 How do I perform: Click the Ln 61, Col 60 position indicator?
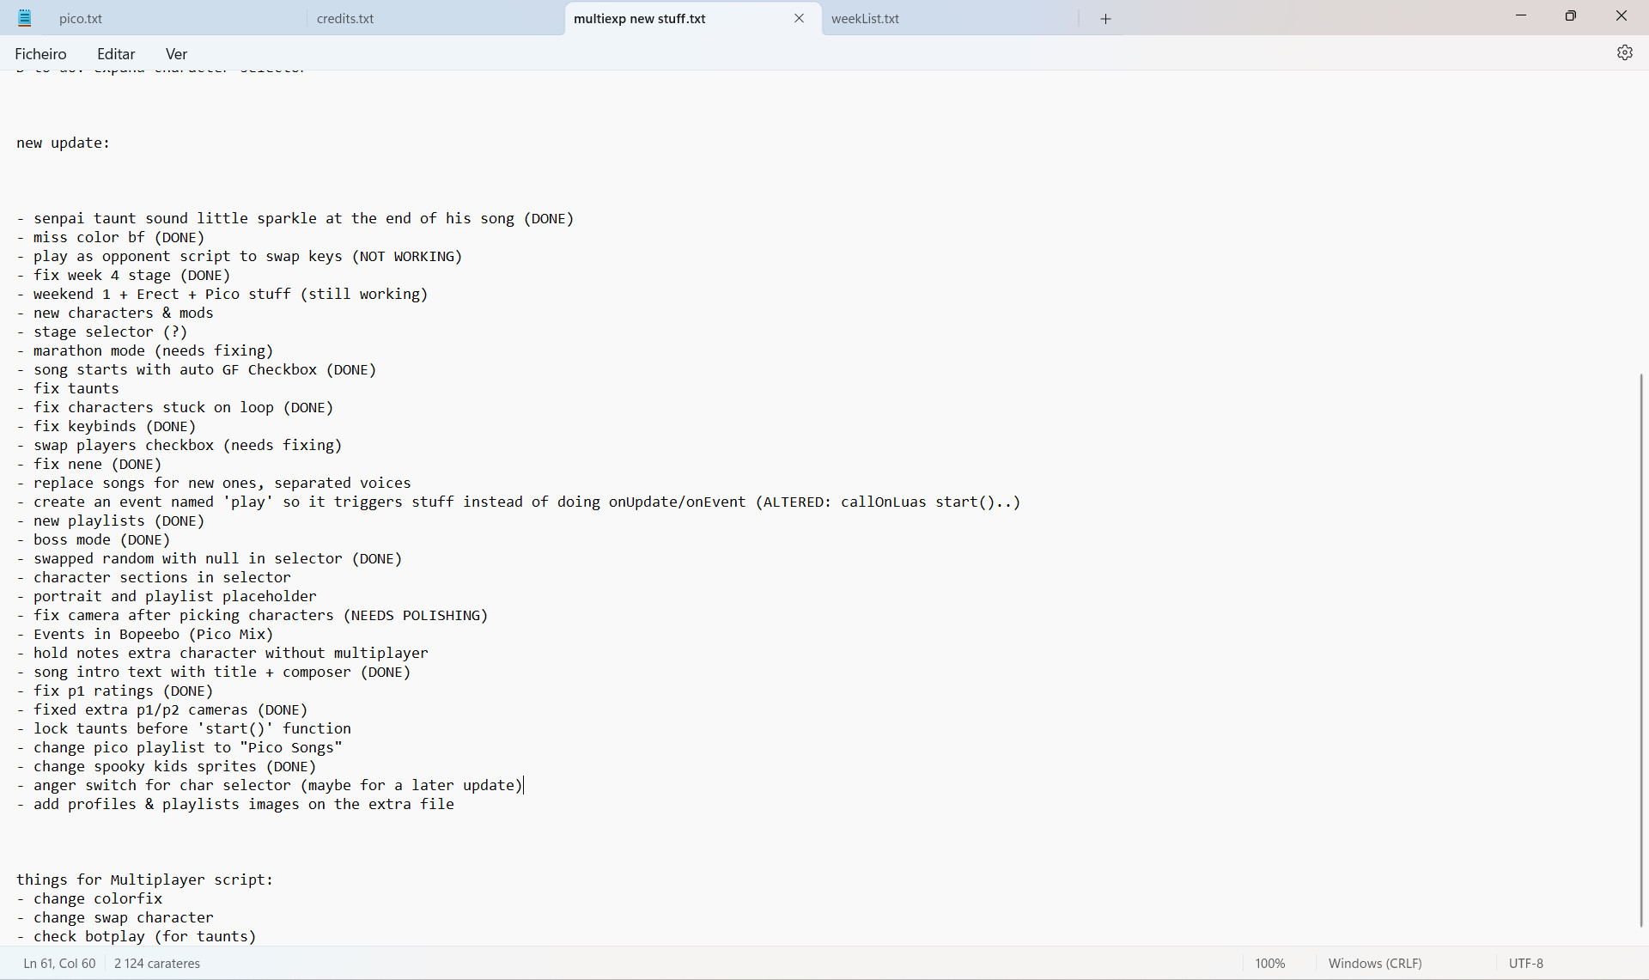58,963
